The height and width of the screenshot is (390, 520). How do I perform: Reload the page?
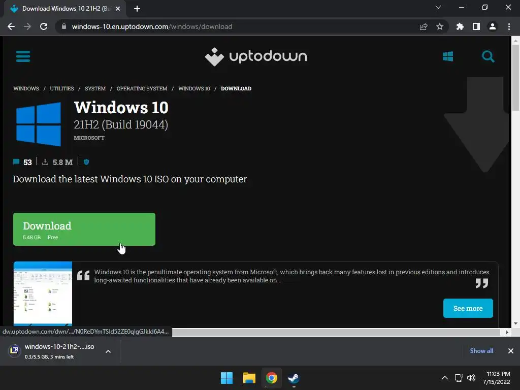point(44,26)
